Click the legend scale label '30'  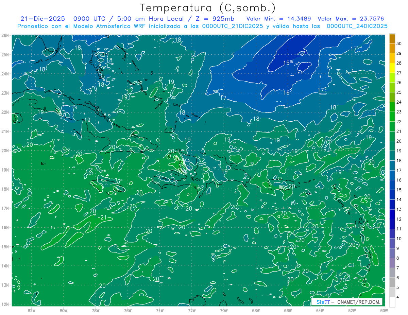[x=399, y=43]
